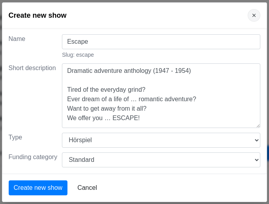Open the Type select showing Hörspiel
Viewport: 269px width, 204px height.
click(x=161, y=140)
